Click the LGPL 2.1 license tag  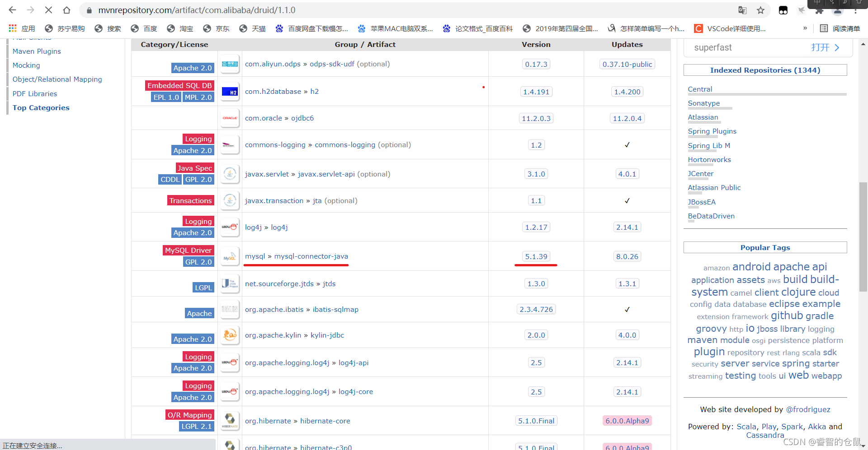[x=197, y=427]
